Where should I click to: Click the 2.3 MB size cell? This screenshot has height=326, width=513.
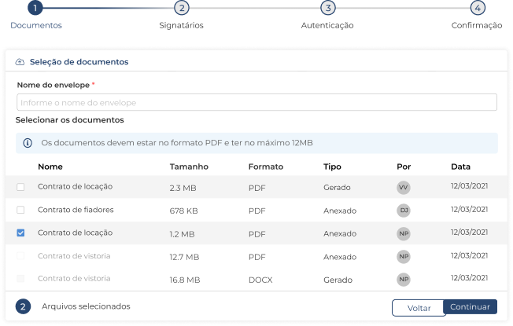tap(183, 189)
